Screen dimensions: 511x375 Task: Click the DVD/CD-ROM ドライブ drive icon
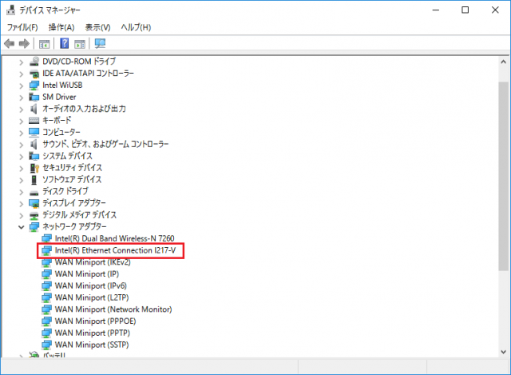tap(34, 62)
